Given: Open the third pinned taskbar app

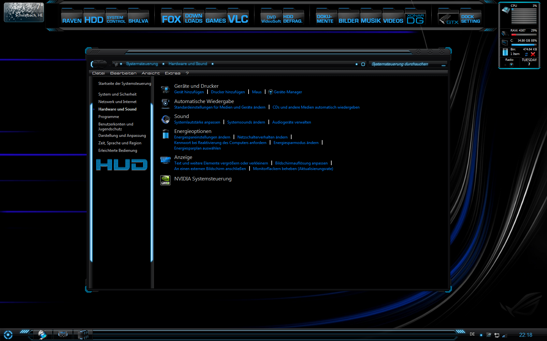Looking at the screenshot, I should point(83,334).
